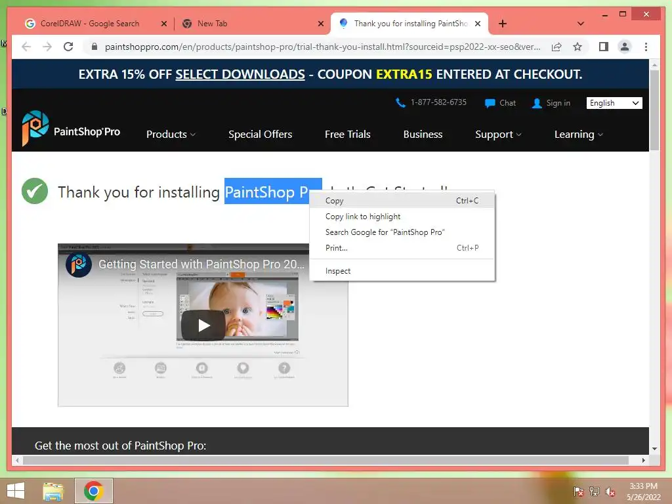Open Chrome three-dot menu
The height and width of the screenshot is (504, 672).
(646, 47)
